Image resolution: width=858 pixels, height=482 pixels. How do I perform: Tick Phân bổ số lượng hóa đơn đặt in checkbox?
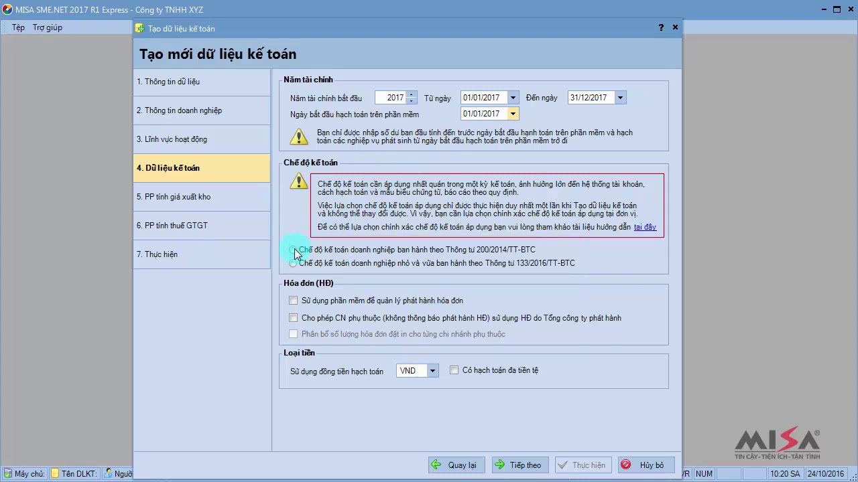293,334
